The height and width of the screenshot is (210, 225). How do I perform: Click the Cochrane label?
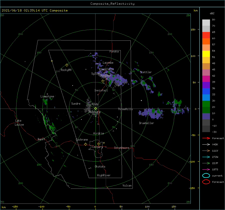(x=82, y=140)
